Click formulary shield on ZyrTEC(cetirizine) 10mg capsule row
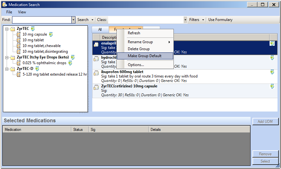Viewport: 281px width, 169px height. click(x=272, y=86)
